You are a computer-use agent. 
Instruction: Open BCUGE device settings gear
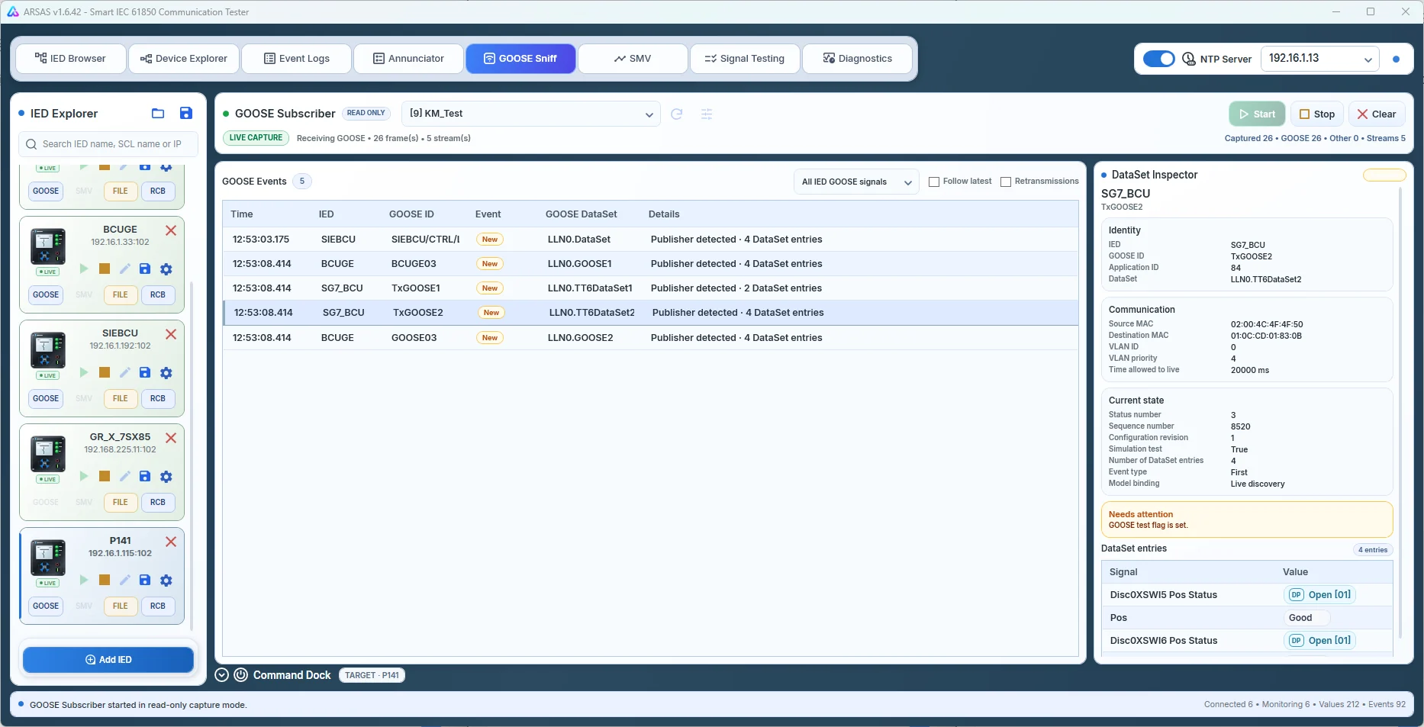[166, 269]
